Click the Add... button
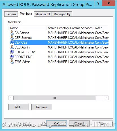117x131 pixels. tap(18, 107)
